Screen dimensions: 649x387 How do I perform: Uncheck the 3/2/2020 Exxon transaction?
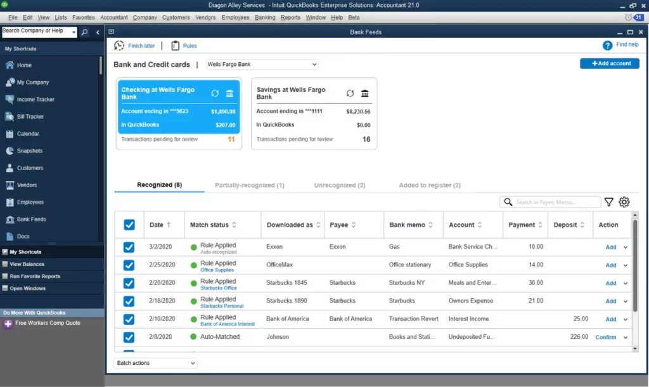tap(129, 247)
